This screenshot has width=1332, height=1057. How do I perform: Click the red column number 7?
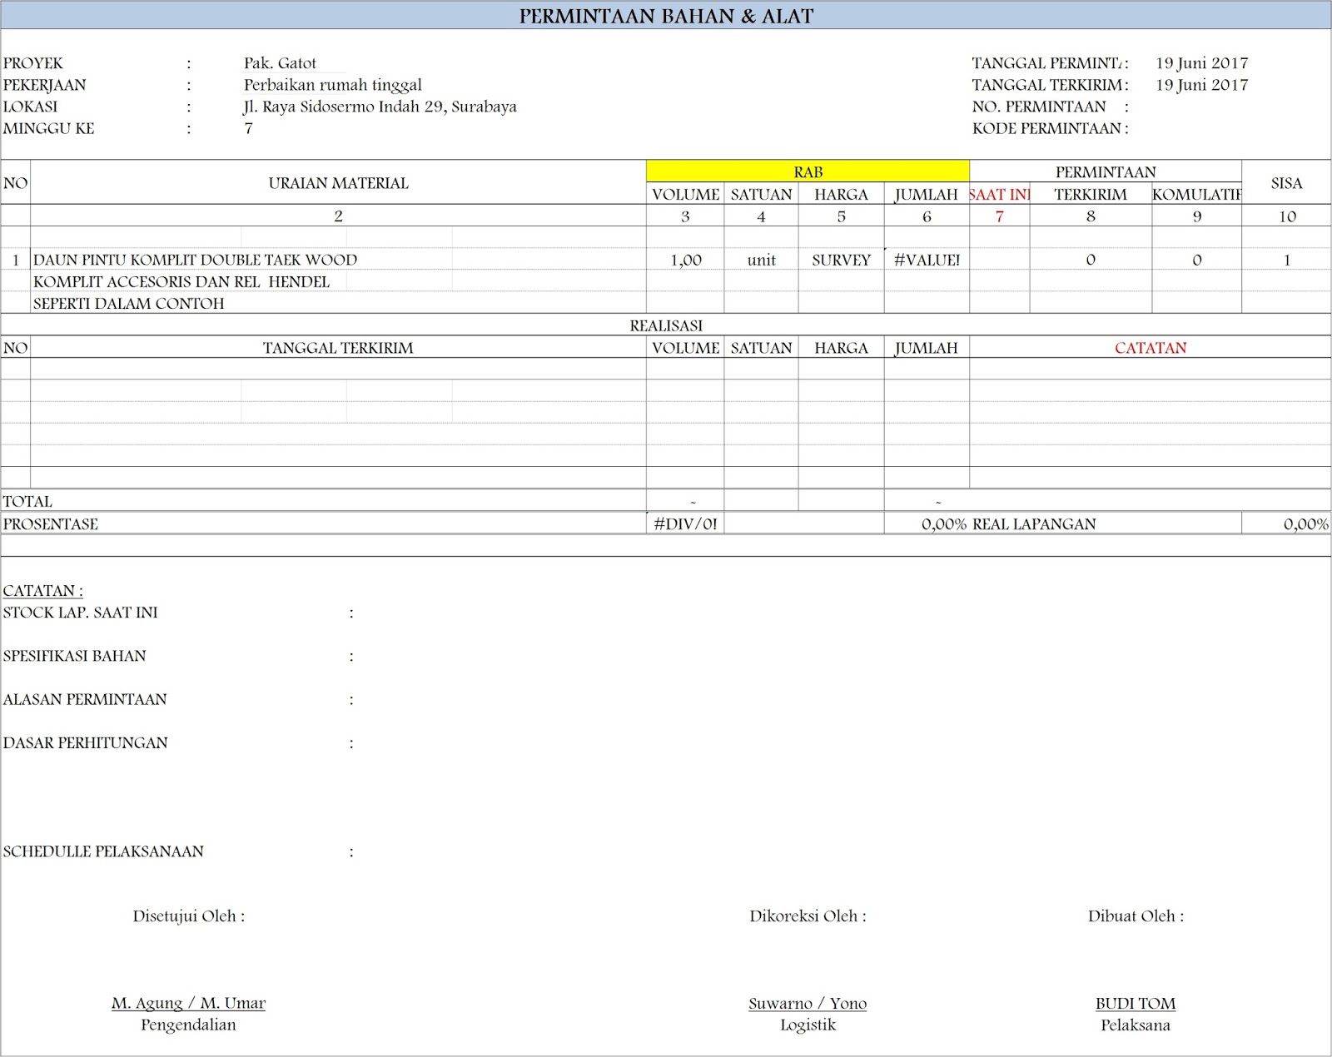click(x=1000, y=216)
